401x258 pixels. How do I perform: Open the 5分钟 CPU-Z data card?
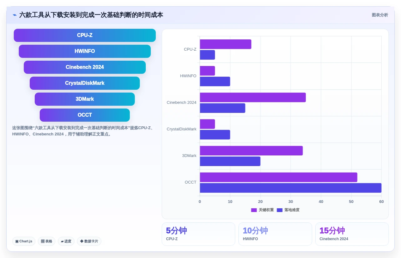click(198, 234)
